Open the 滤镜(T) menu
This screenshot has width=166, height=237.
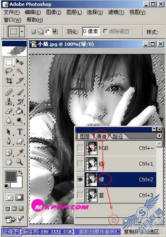(x=116, y=12)
